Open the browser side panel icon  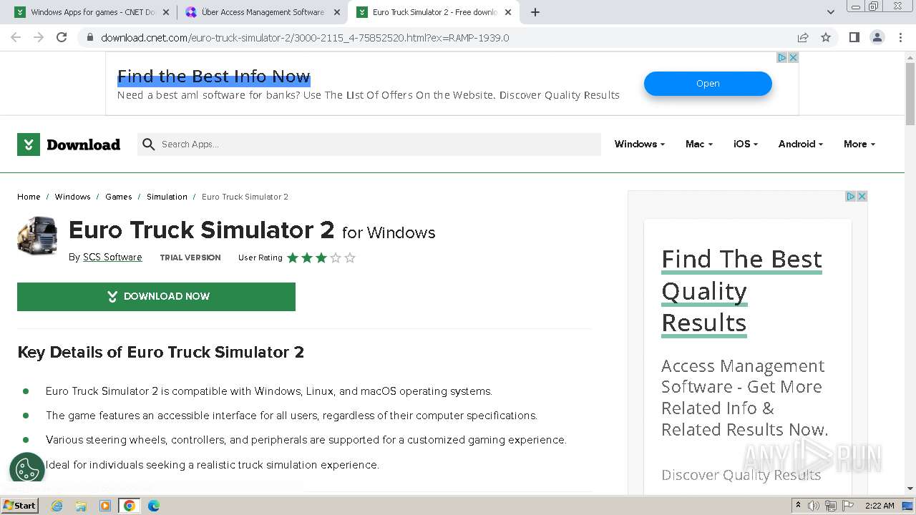coord(854,37)
